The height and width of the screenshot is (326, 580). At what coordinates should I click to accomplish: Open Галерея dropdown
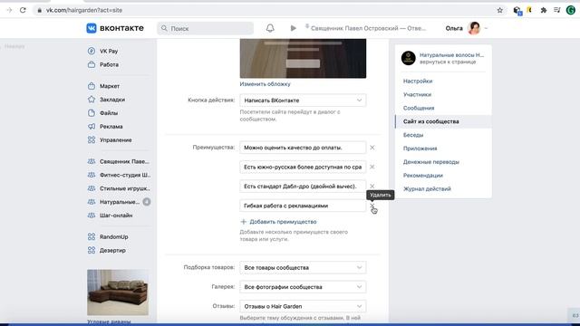[303, 287]
